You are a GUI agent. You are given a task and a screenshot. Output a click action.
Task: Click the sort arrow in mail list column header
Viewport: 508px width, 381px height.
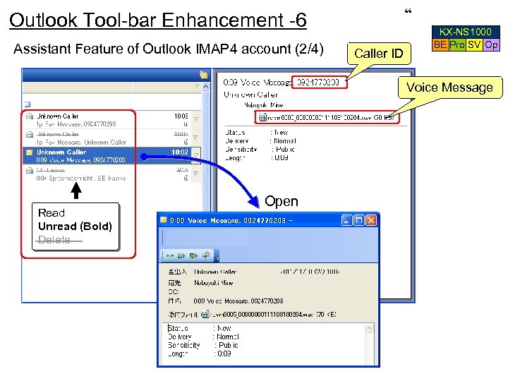[x=198, y=87]
